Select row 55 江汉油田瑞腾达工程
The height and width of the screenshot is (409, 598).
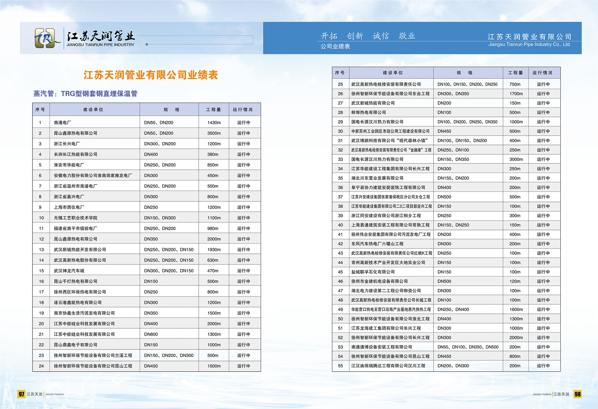388,366
